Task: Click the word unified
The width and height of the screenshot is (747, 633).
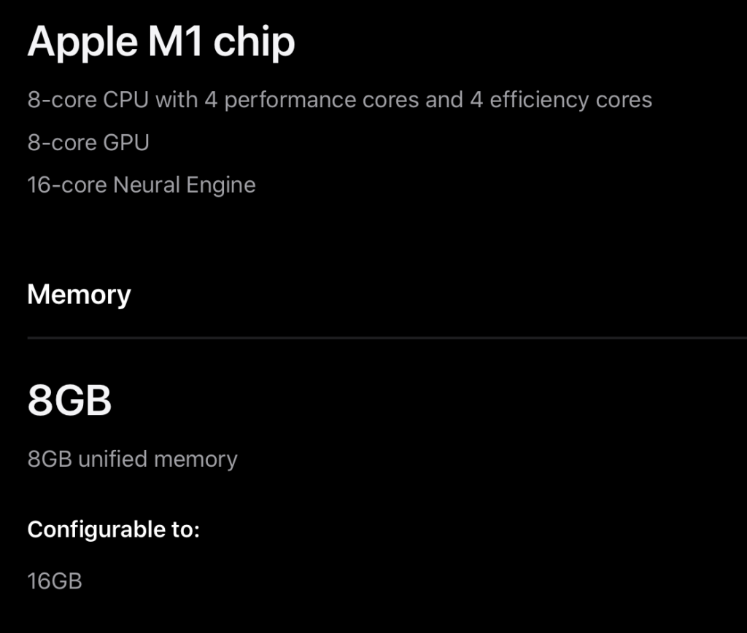Action: pyautogui.click(x=112, y=459)
